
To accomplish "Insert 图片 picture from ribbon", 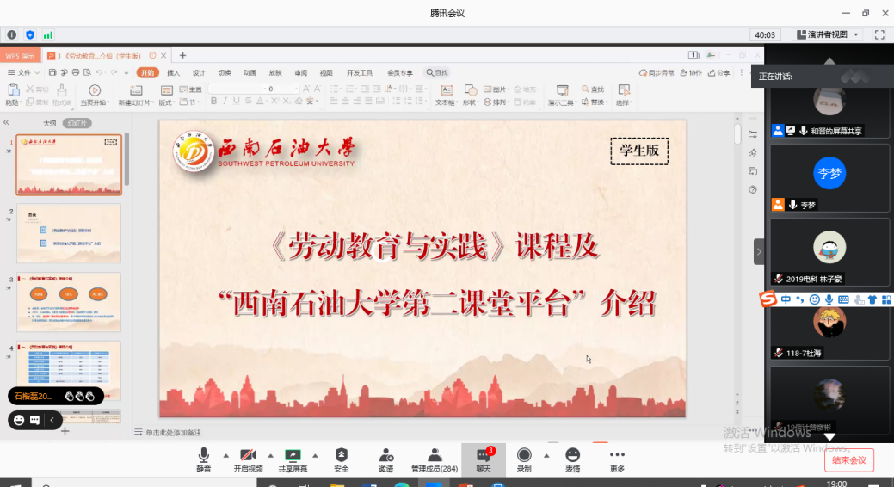I will click(496, 89).
